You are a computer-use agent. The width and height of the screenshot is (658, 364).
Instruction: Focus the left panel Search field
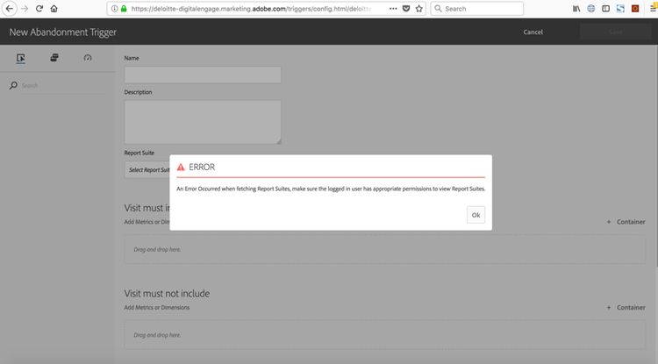pos(63,86)
